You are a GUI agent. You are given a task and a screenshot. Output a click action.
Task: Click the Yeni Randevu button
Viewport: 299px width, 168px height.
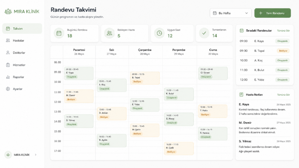[273, 13]
